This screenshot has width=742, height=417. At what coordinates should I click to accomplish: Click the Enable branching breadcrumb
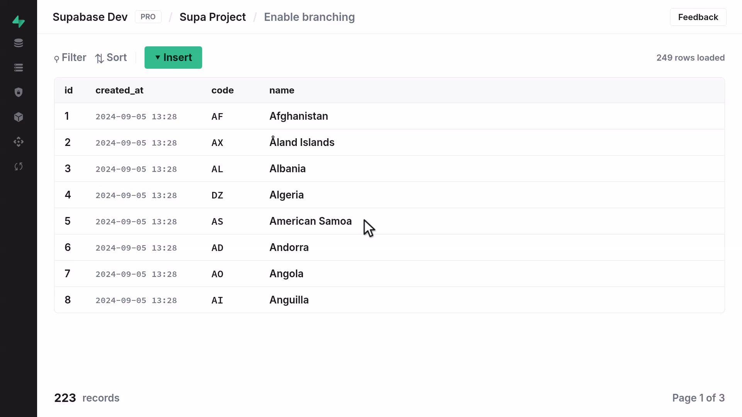309,17
